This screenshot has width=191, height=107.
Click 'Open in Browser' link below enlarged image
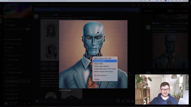click(65, 90)
